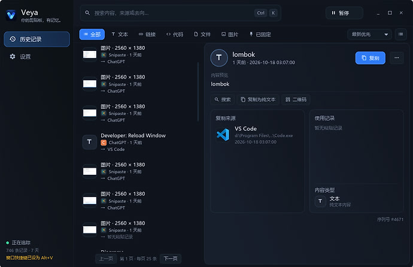
Task: Click the 二维码 button
Action: (296, 99)
